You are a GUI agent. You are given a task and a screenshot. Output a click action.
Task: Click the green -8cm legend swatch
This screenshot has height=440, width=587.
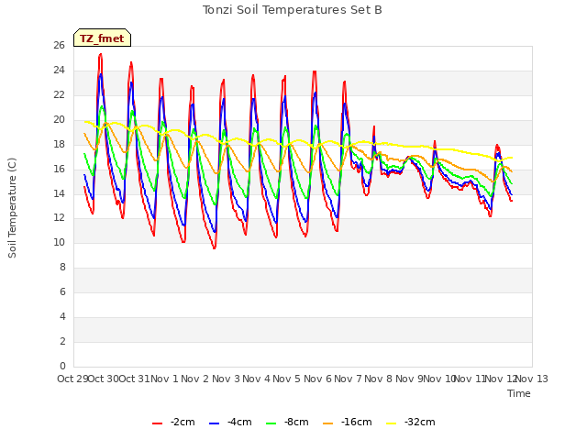click(271, 423)
